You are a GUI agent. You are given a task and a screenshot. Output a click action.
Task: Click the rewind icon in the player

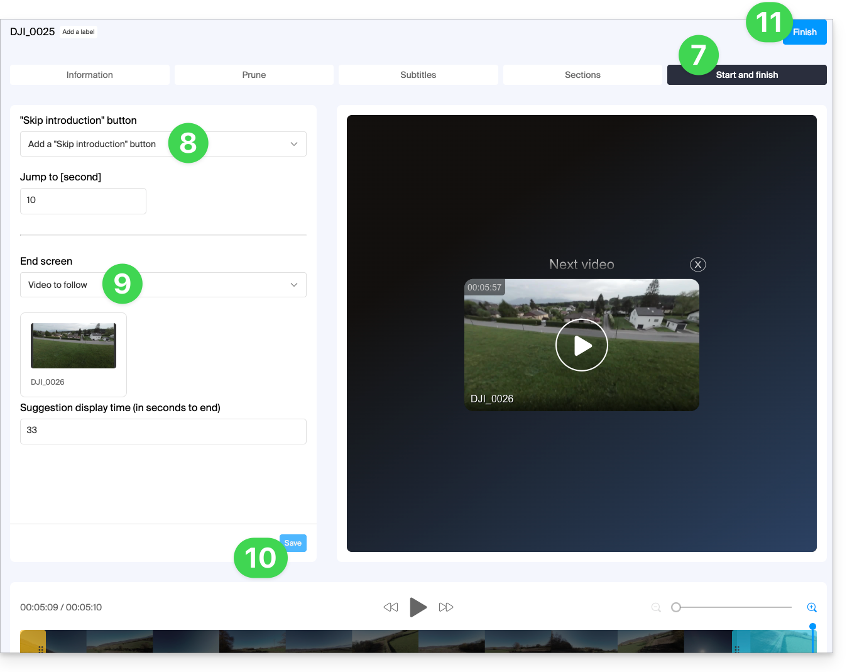(391, 607)
